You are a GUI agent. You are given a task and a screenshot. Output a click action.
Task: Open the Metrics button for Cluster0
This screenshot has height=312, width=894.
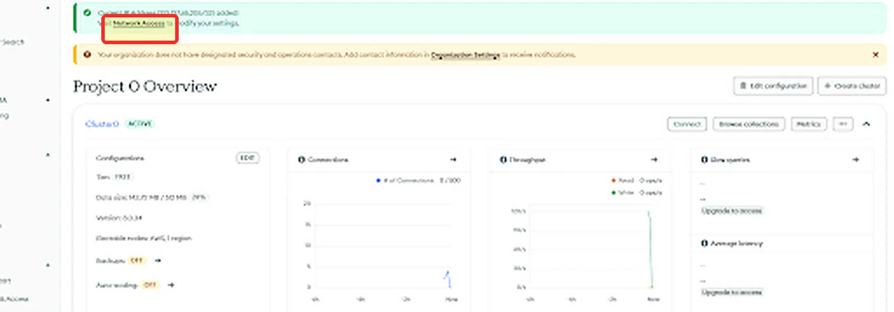coord(809,124)
